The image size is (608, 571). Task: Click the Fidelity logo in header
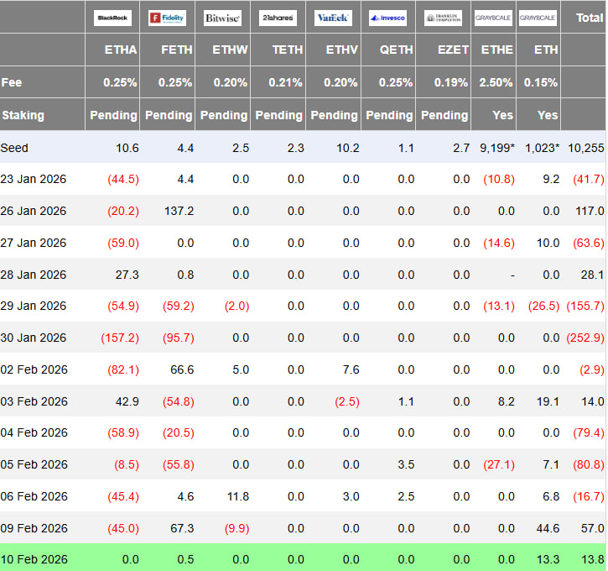(167, 18)
